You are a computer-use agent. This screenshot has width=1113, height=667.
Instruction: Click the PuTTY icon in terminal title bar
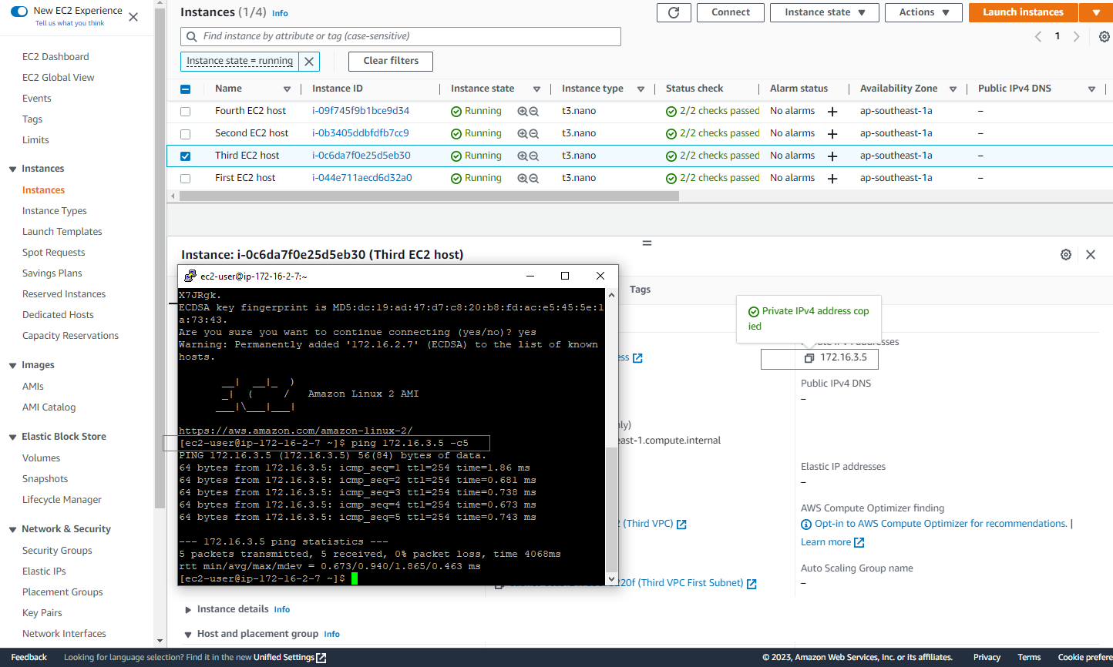click(190, 276)
